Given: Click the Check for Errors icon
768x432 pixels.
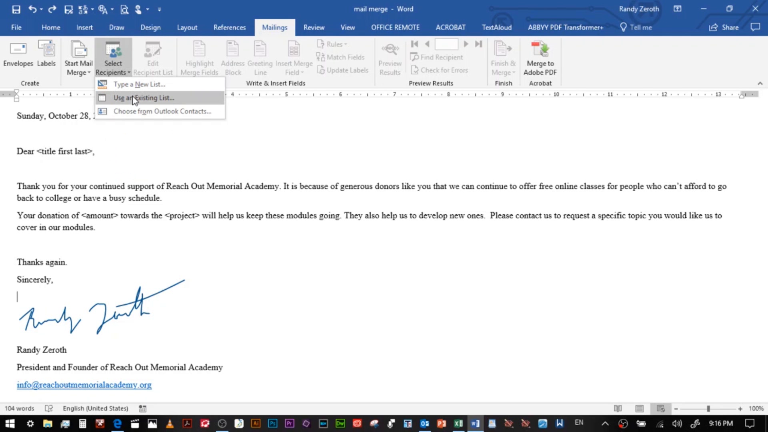Looking at the screenshot, I should coord(440,70).
